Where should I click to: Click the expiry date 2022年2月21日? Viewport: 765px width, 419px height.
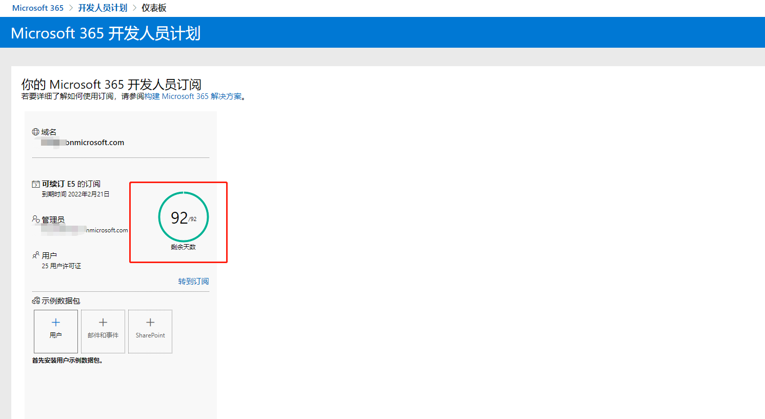[x=88, y=194]
